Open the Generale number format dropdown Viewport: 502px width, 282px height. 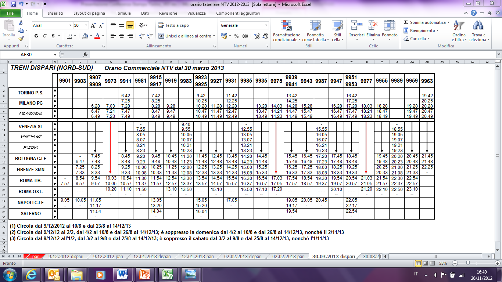pos(266,25)
